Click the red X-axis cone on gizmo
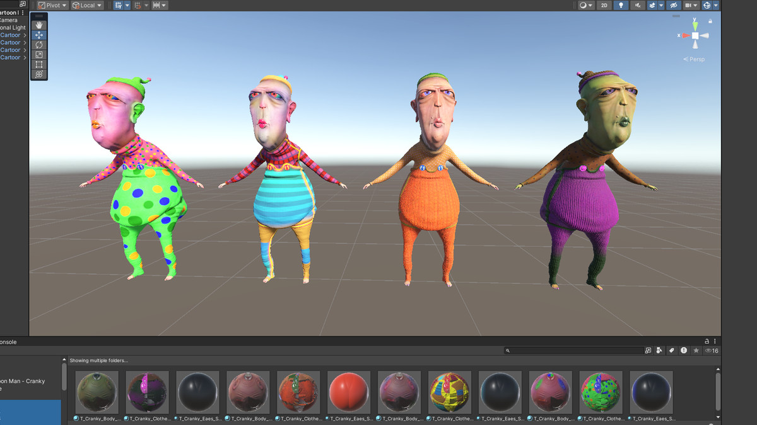Viewport: 757px width, 425px height. click(x=686, y=36)
